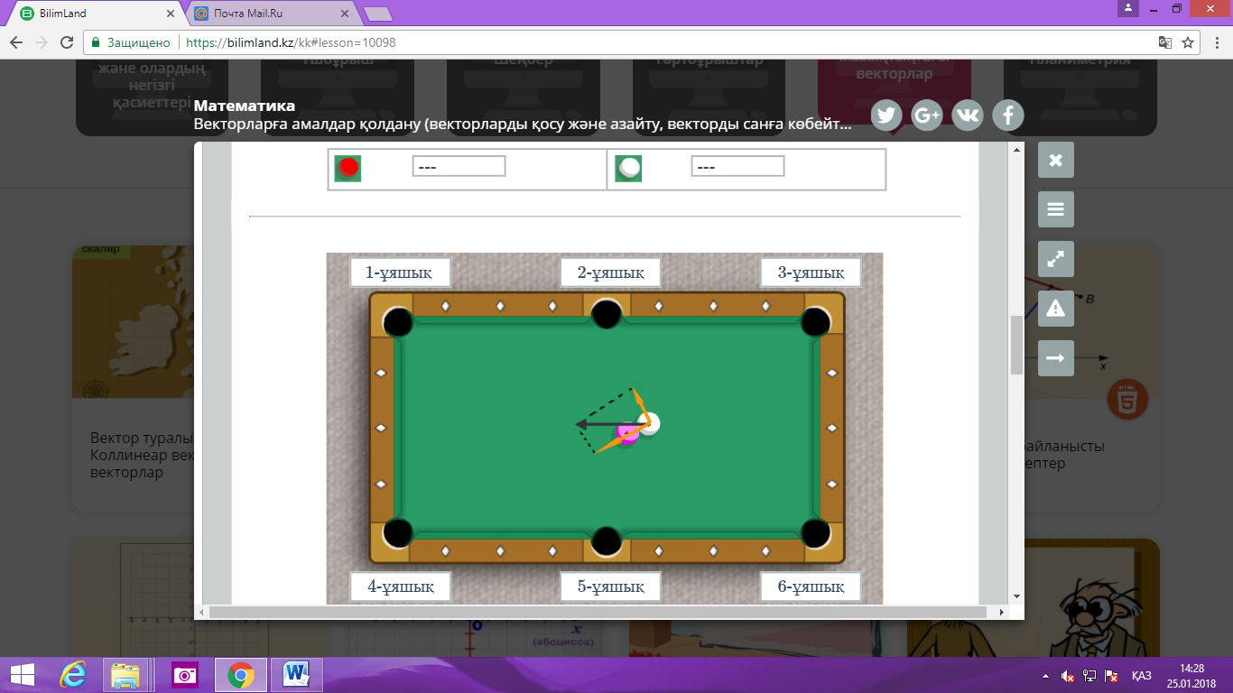Select the 3-ұяшық pocket label

[811, 273]
